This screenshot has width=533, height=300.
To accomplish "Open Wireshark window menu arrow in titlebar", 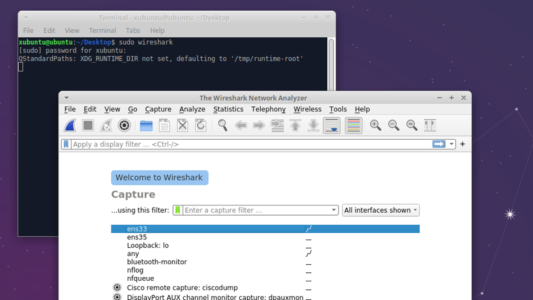I will tap(67, 98).
